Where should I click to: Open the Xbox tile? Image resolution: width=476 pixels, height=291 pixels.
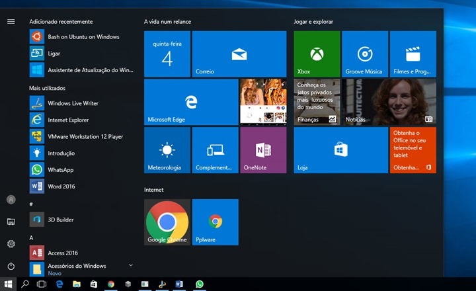pyautogui.click(x=317, y=54)
